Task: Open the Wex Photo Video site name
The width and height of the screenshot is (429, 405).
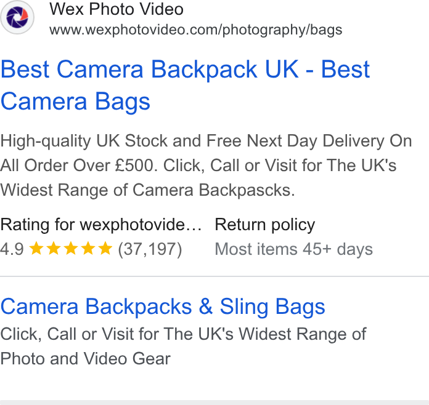Action: (116, 9)
